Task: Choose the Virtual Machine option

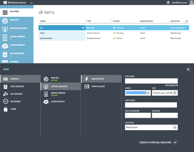Action: pyautogui.click(x=61, y=86)
